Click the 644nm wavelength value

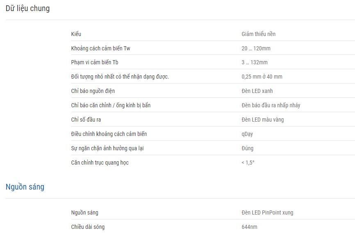point(249,227)
